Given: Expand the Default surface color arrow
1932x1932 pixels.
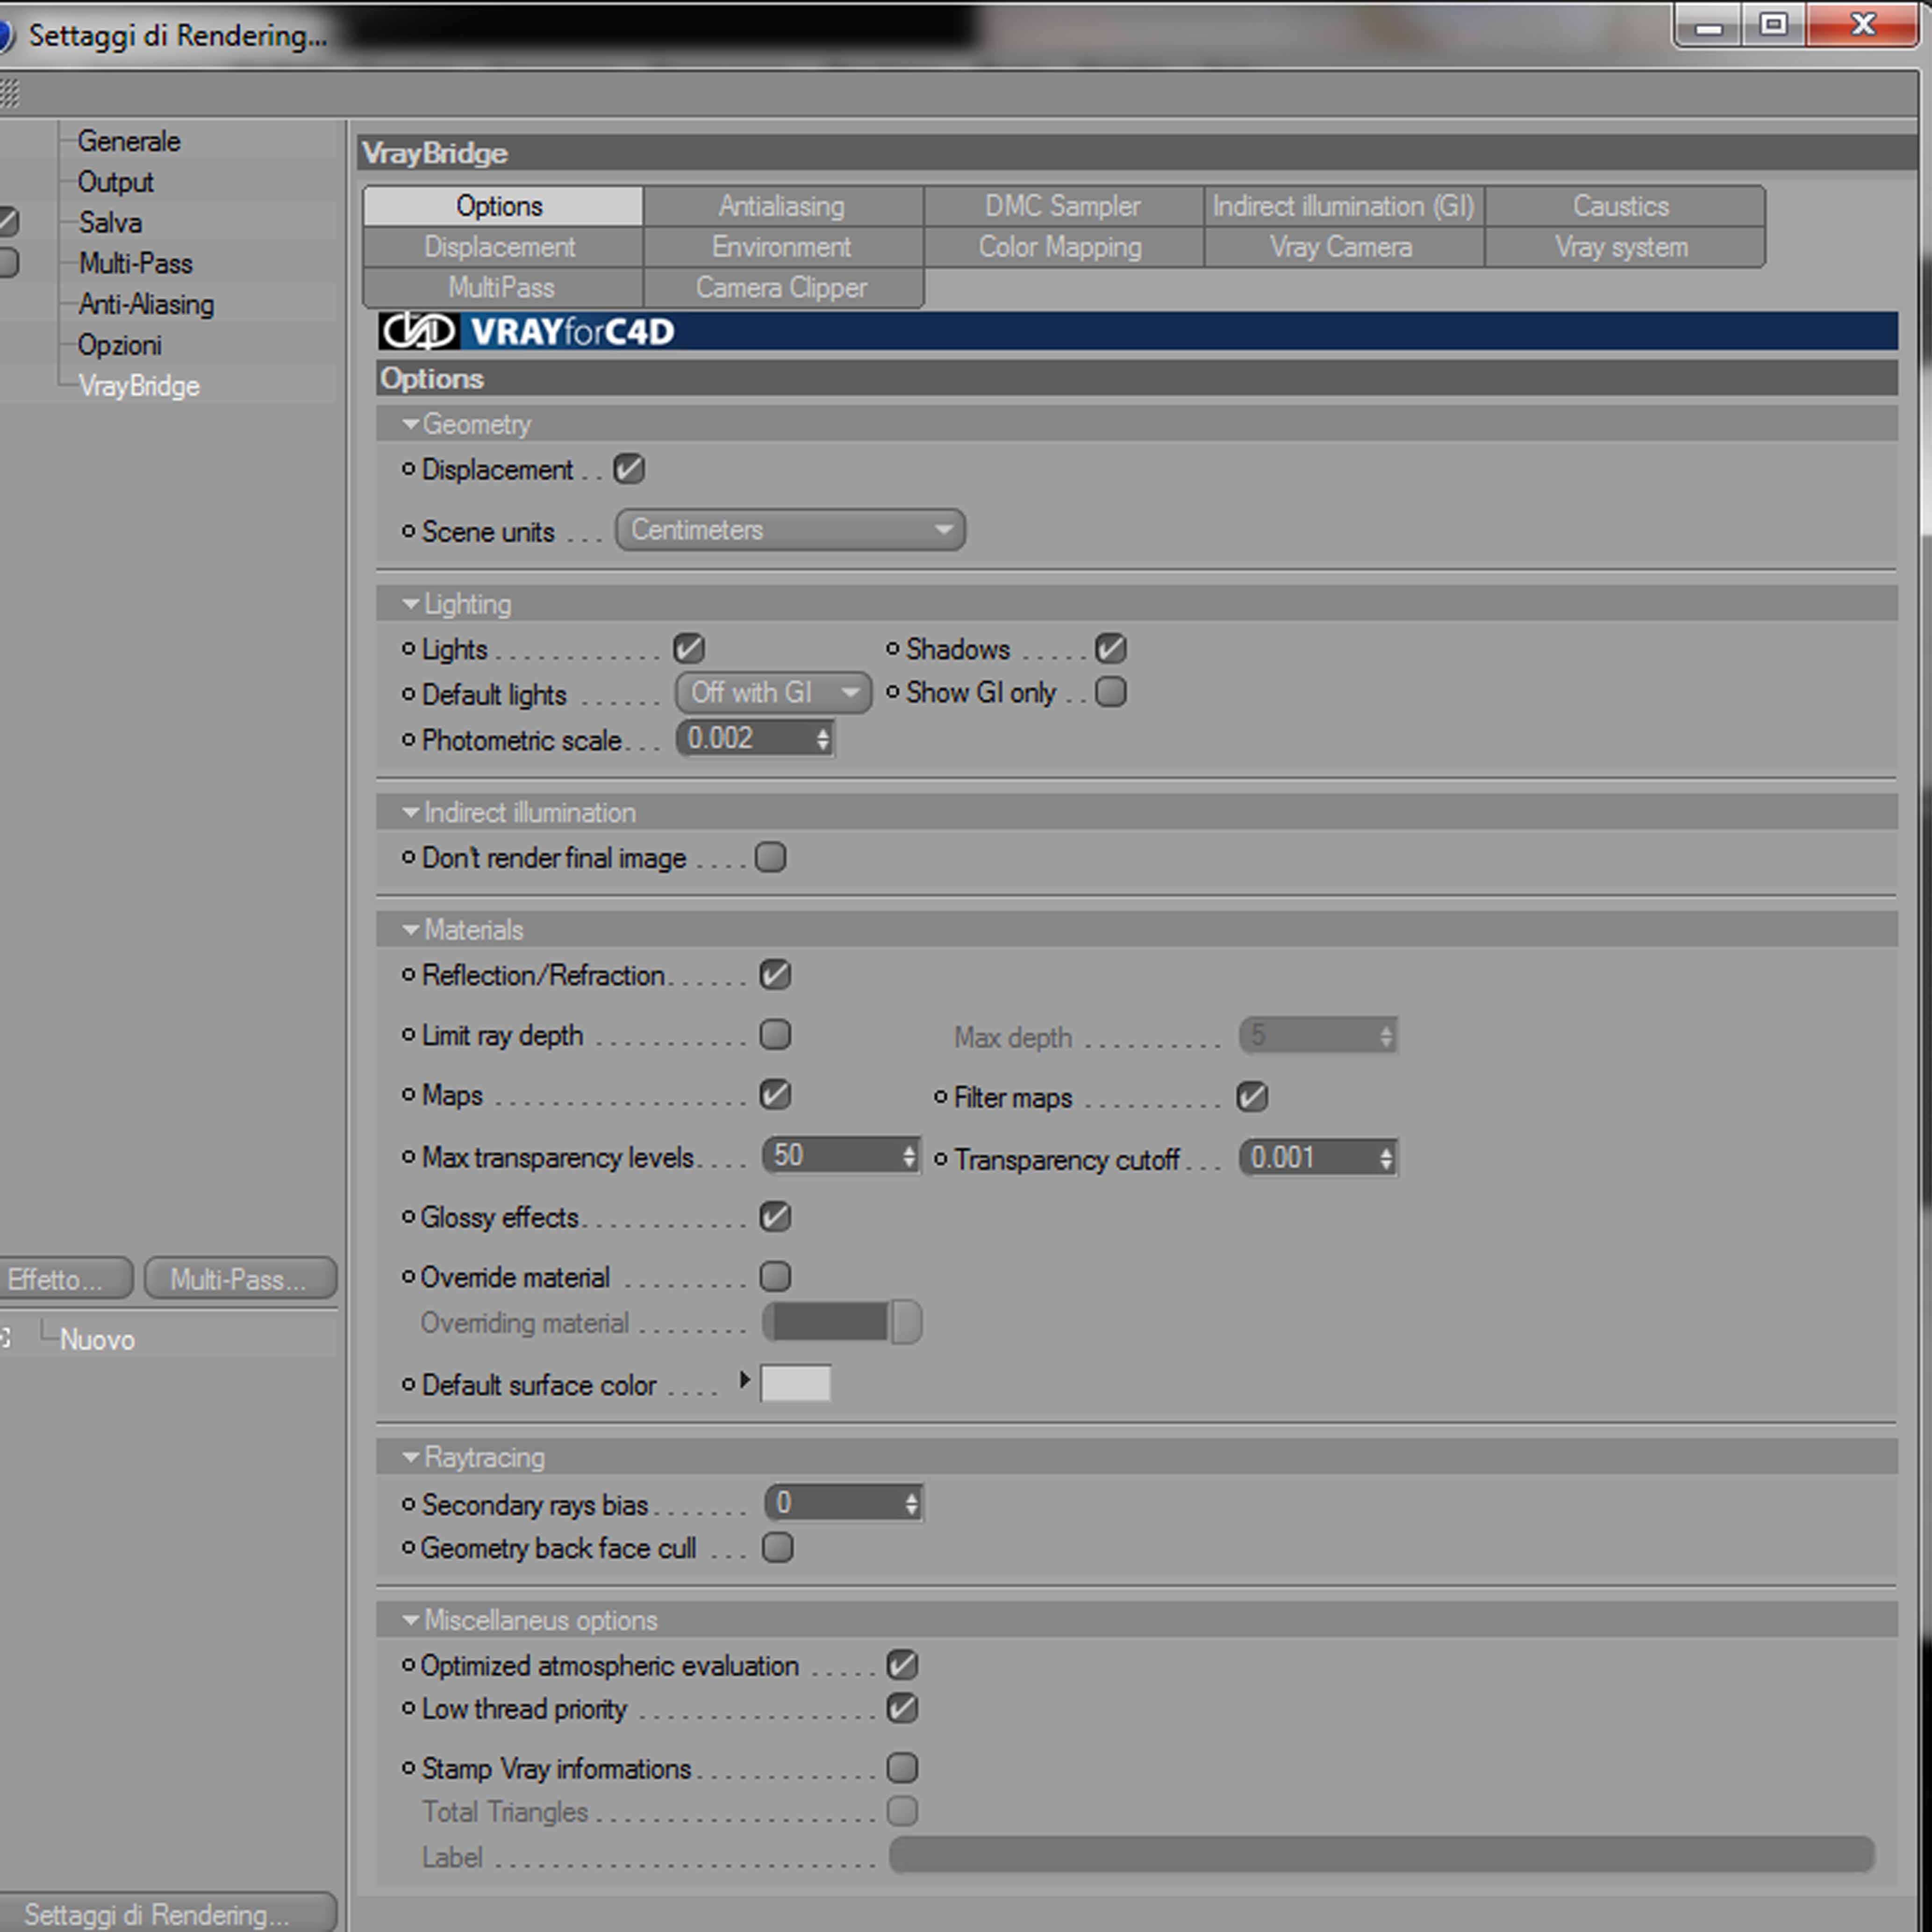Looking at the screenshot, I should (744, 1381).
